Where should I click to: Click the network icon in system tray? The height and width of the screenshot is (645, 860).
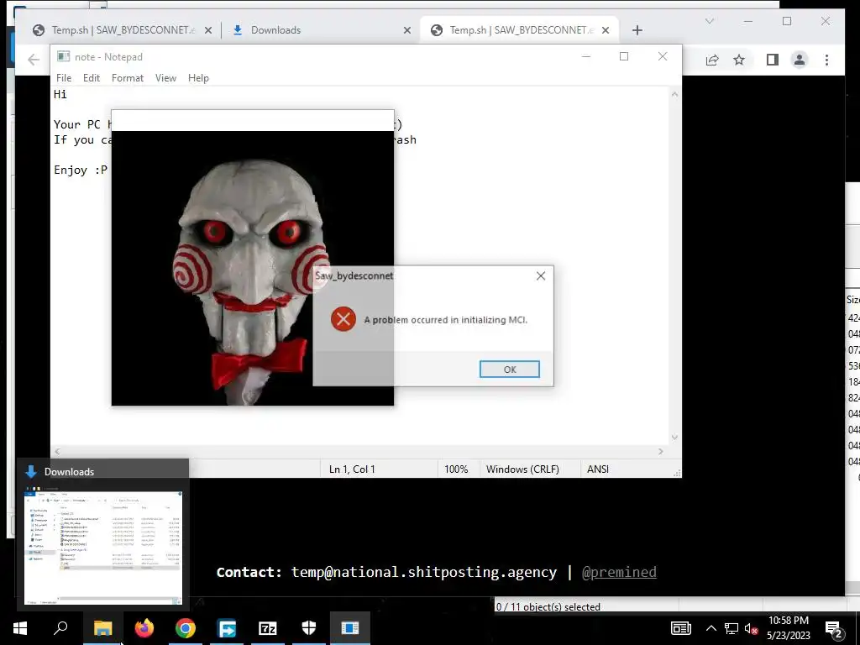732,628
